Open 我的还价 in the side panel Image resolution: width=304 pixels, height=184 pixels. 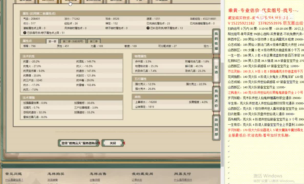pos(216,98)
